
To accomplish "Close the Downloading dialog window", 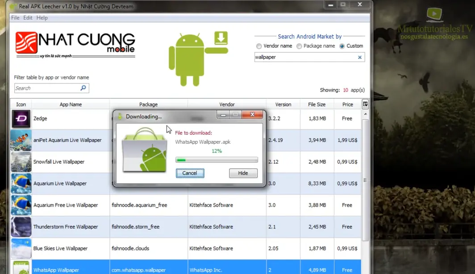I will [252, 114].
